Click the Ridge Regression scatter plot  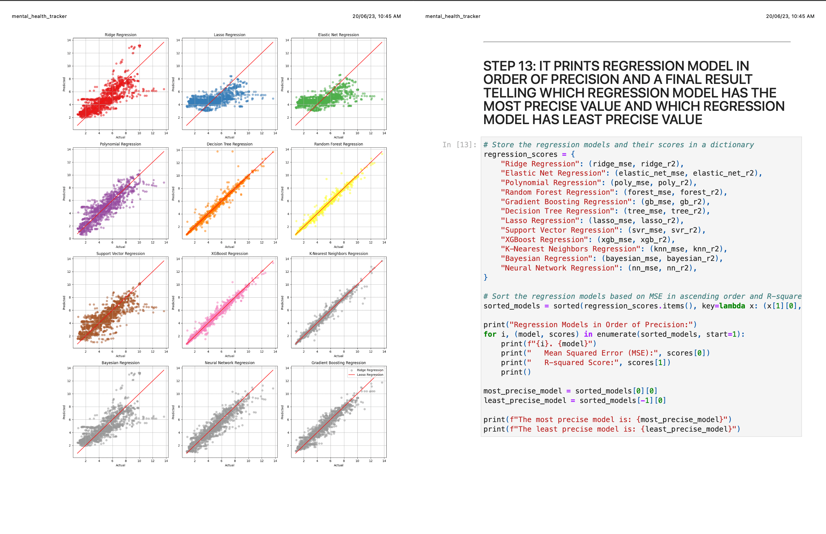(x=120, y=84)
